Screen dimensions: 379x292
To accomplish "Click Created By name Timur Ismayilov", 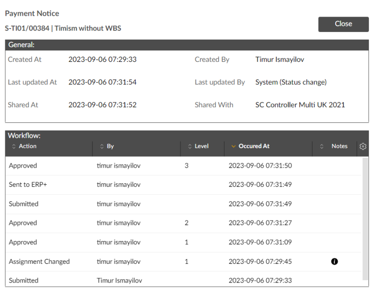I will pos(279,60).
